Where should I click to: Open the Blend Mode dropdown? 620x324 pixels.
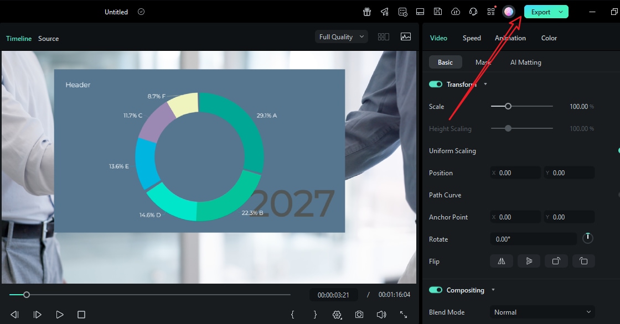(x=541, y=311)
